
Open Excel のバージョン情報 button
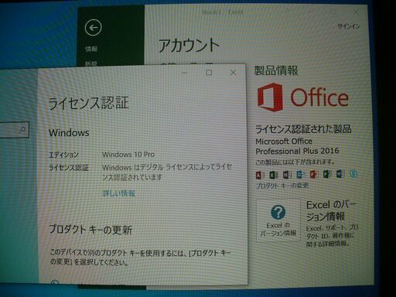click(x=278, y=220)
